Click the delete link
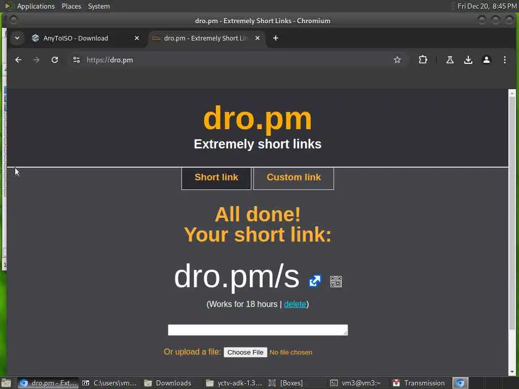The width and height of the screenshot is (519, 389). click(x=295, y=304)
